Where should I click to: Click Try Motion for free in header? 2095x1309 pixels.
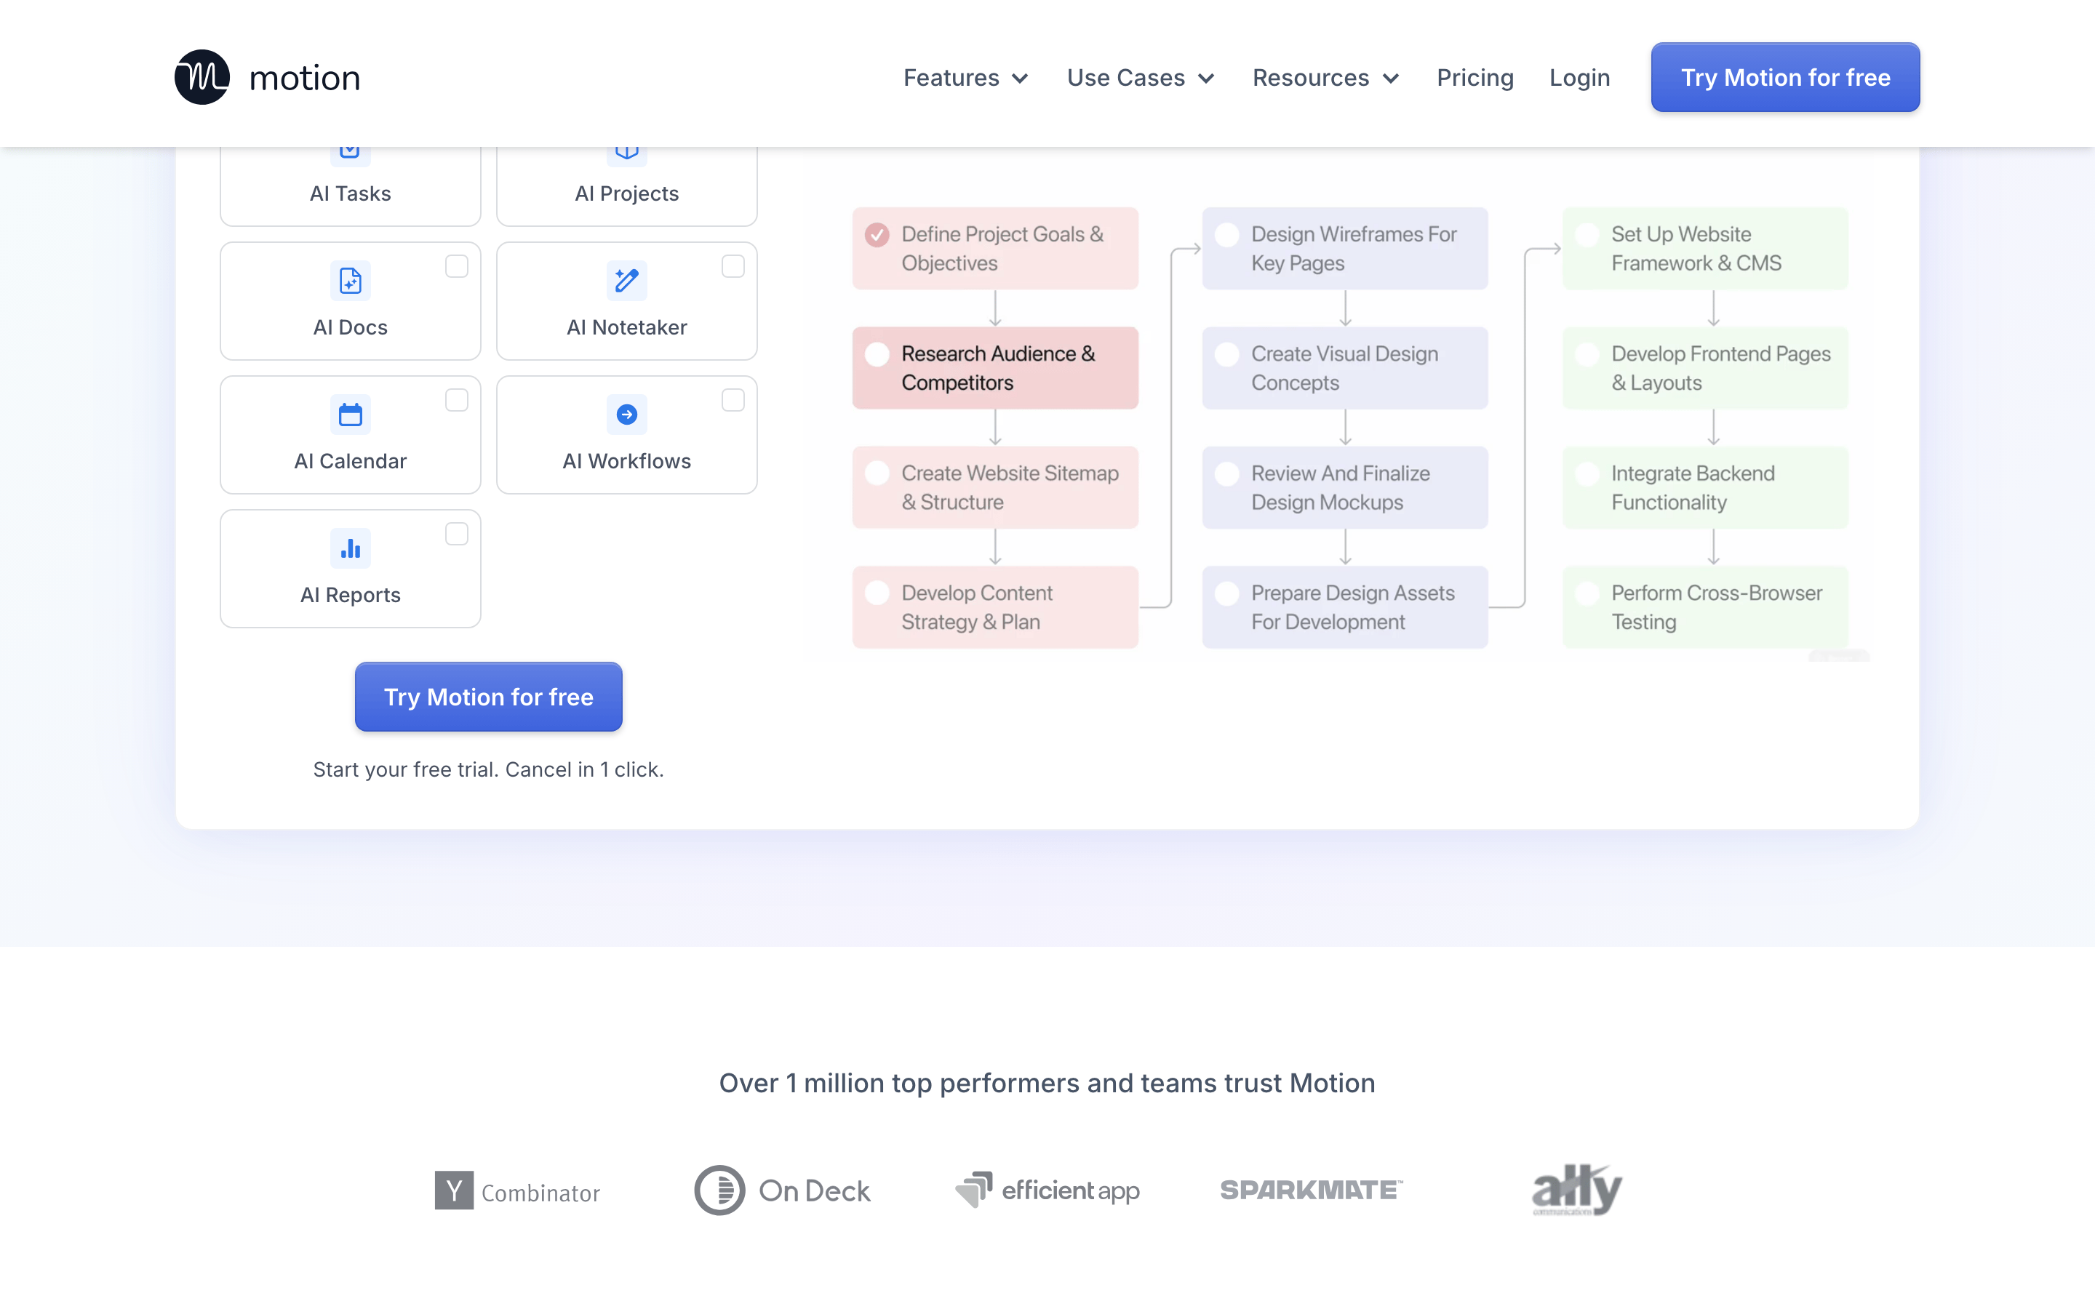click(1785, 77)
